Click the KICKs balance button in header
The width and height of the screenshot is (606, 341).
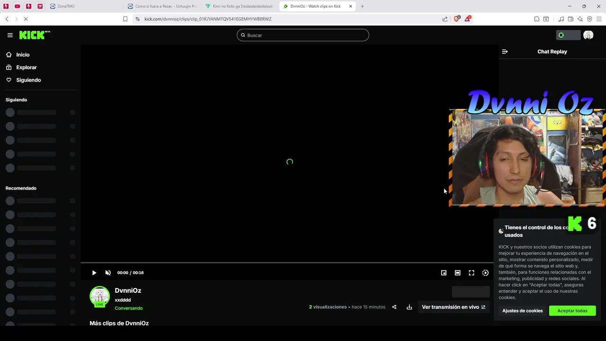568,35
